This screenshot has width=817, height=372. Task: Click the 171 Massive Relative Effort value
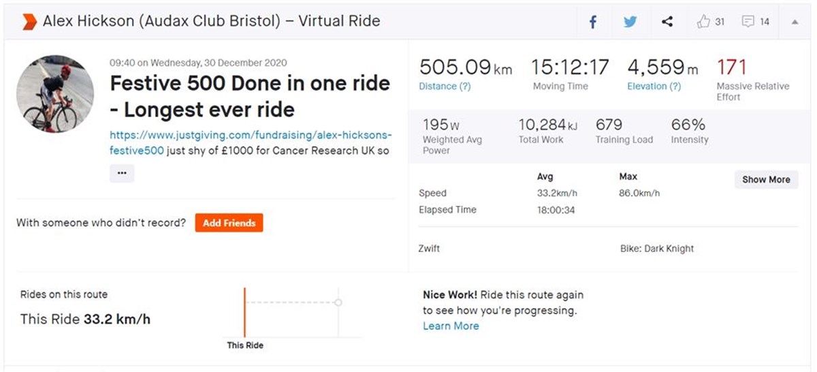731,67
